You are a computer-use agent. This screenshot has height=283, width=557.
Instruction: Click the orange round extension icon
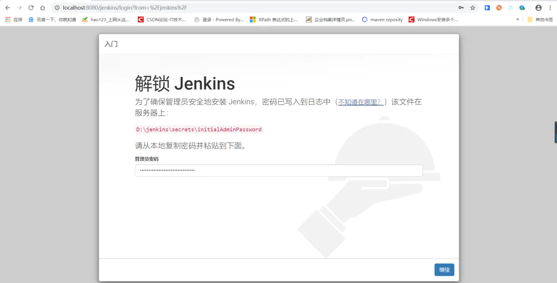(x=499, y=8)
